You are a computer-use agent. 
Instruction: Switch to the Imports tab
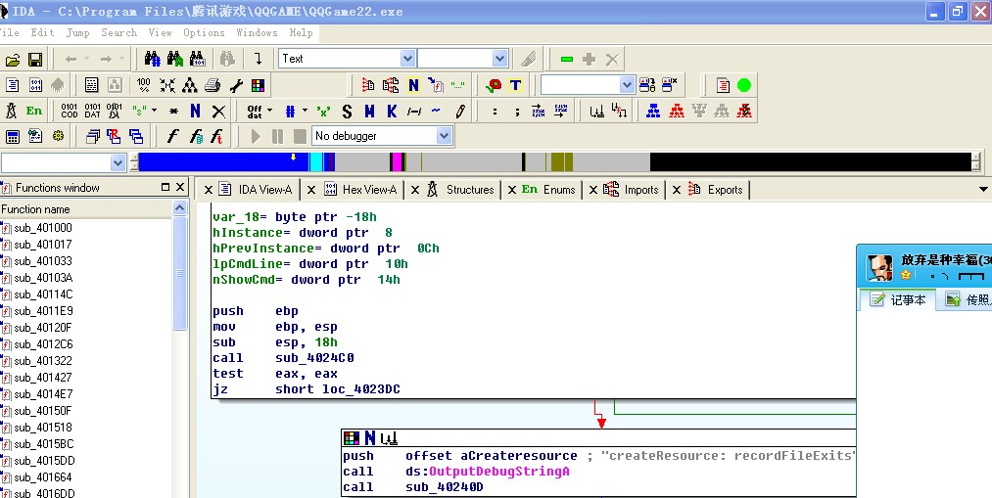coord(632,190)
